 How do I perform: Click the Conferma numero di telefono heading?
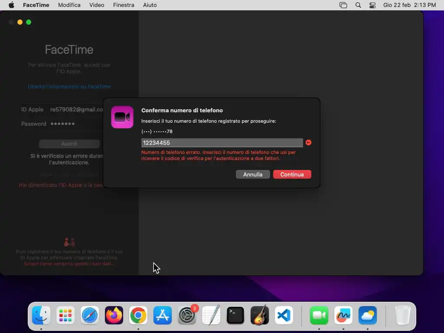pyautogui.click(x=182, y=111)
